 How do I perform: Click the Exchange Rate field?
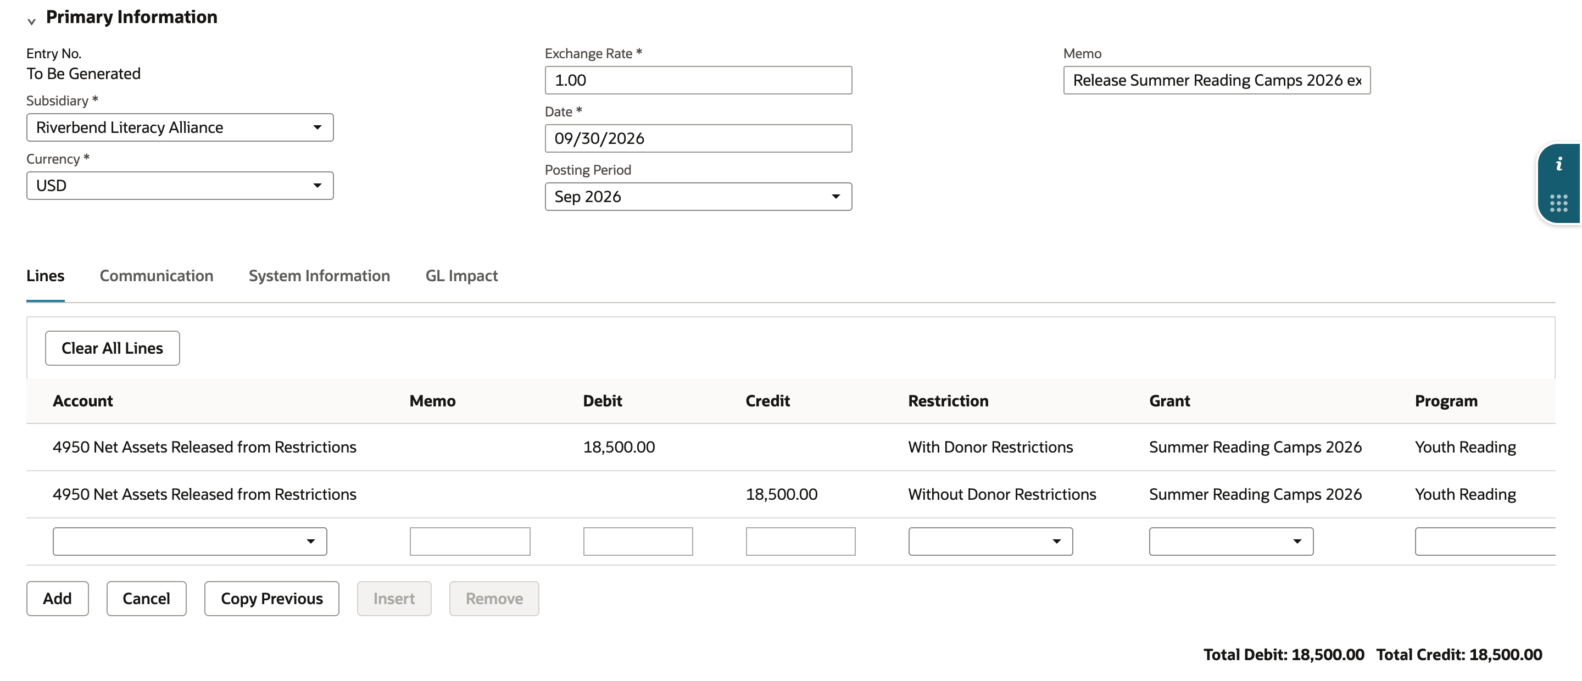tap(698, 80)
